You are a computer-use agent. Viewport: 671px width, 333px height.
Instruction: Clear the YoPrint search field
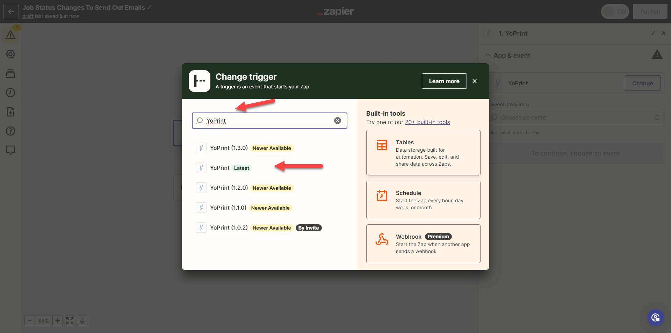tap(338, 121)
